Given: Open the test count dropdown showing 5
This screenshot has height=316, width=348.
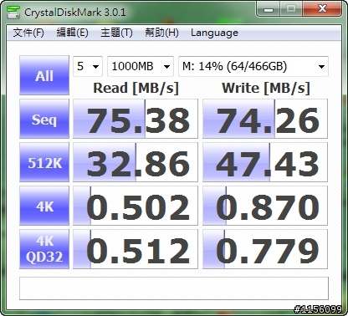Looking at the screenshot, I should 88,66.
